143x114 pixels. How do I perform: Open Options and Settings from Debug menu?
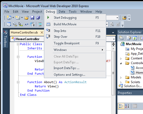[75, 75]
